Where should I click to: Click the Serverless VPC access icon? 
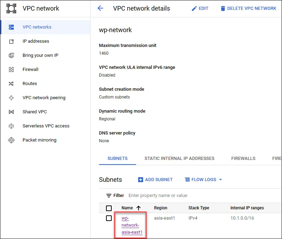pyautogui.click(x=11, y=126)
